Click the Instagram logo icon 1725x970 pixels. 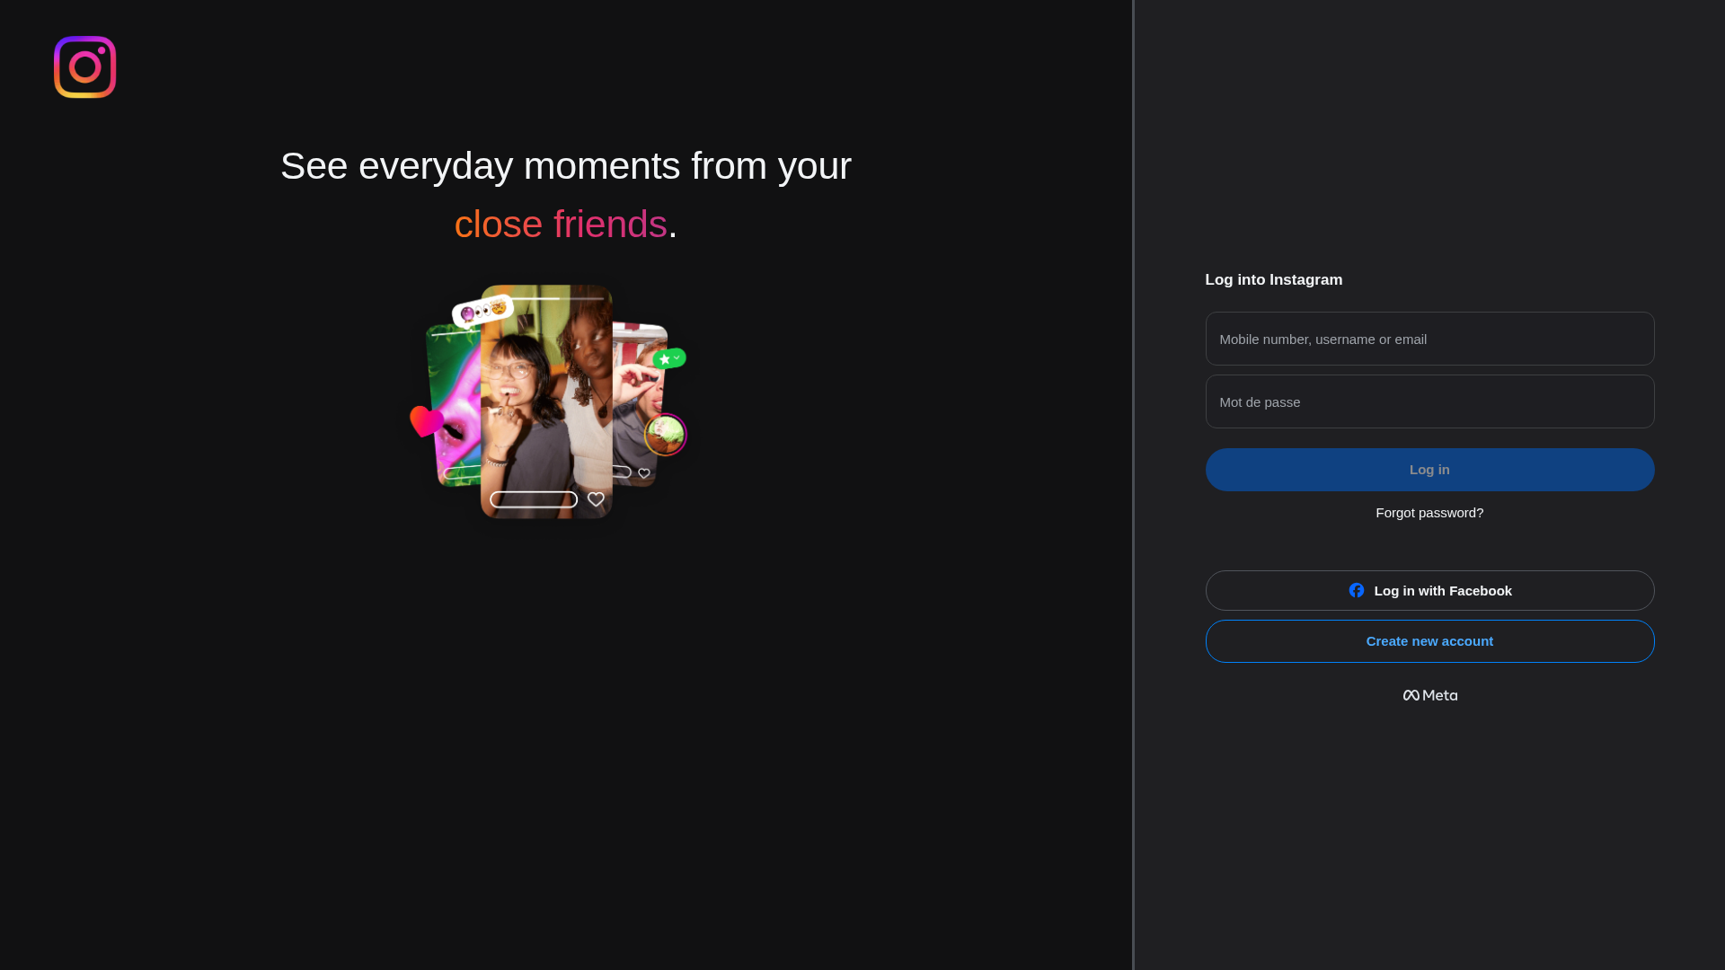[x=84, y=67]
